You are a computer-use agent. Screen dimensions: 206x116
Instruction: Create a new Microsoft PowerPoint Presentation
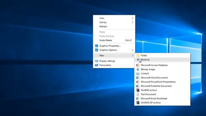[x=162, y=82]
